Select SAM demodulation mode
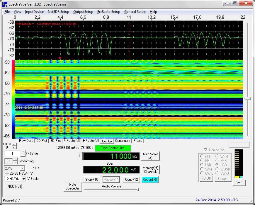This screenshot has width=255, height=205. 202,169
